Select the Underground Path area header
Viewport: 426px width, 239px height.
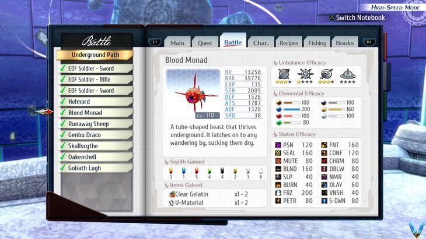tap(95, 55)
